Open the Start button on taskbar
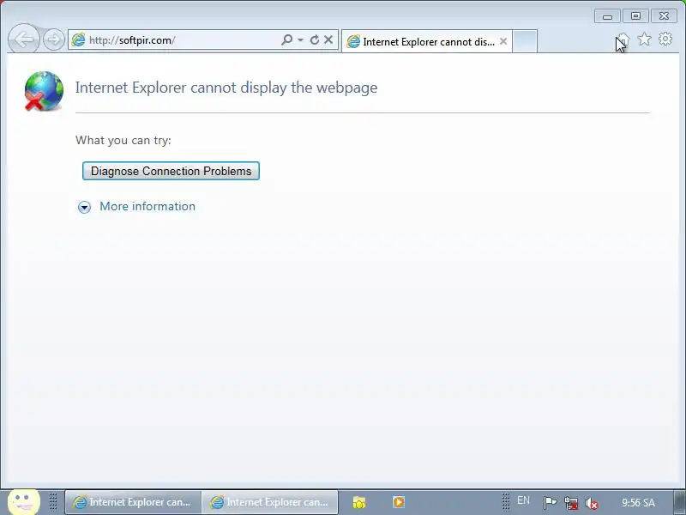686x515 pixels. (x=24, y=502)
